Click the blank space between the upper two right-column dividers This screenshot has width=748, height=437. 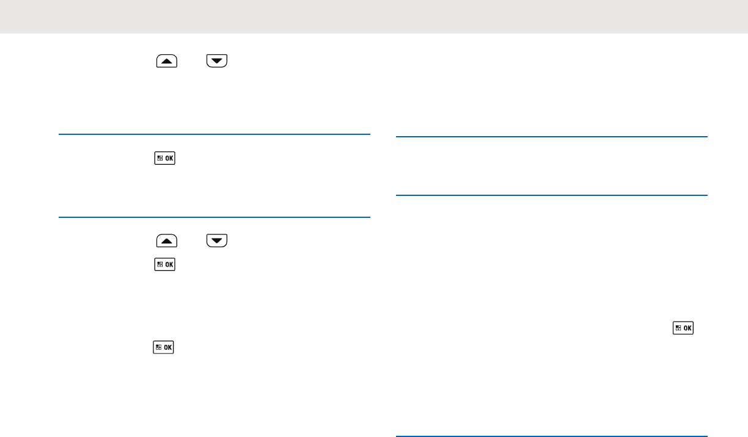(551, 166)
